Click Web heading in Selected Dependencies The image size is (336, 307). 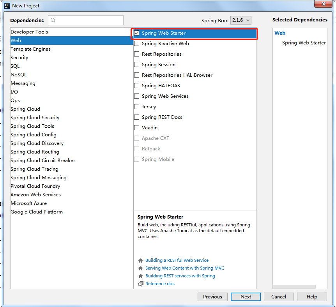pyautogui.click(x=280, y=33)
